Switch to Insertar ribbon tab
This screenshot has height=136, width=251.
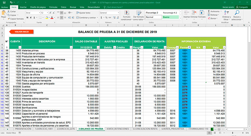click(x=23, y=7)
